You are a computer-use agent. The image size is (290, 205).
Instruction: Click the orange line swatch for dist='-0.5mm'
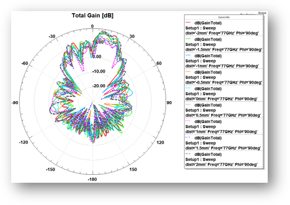click(x=188, y=72)
